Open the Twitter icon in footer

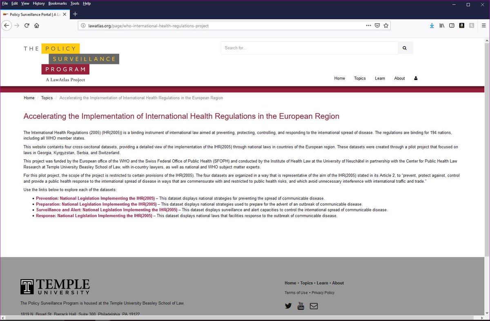288,306
